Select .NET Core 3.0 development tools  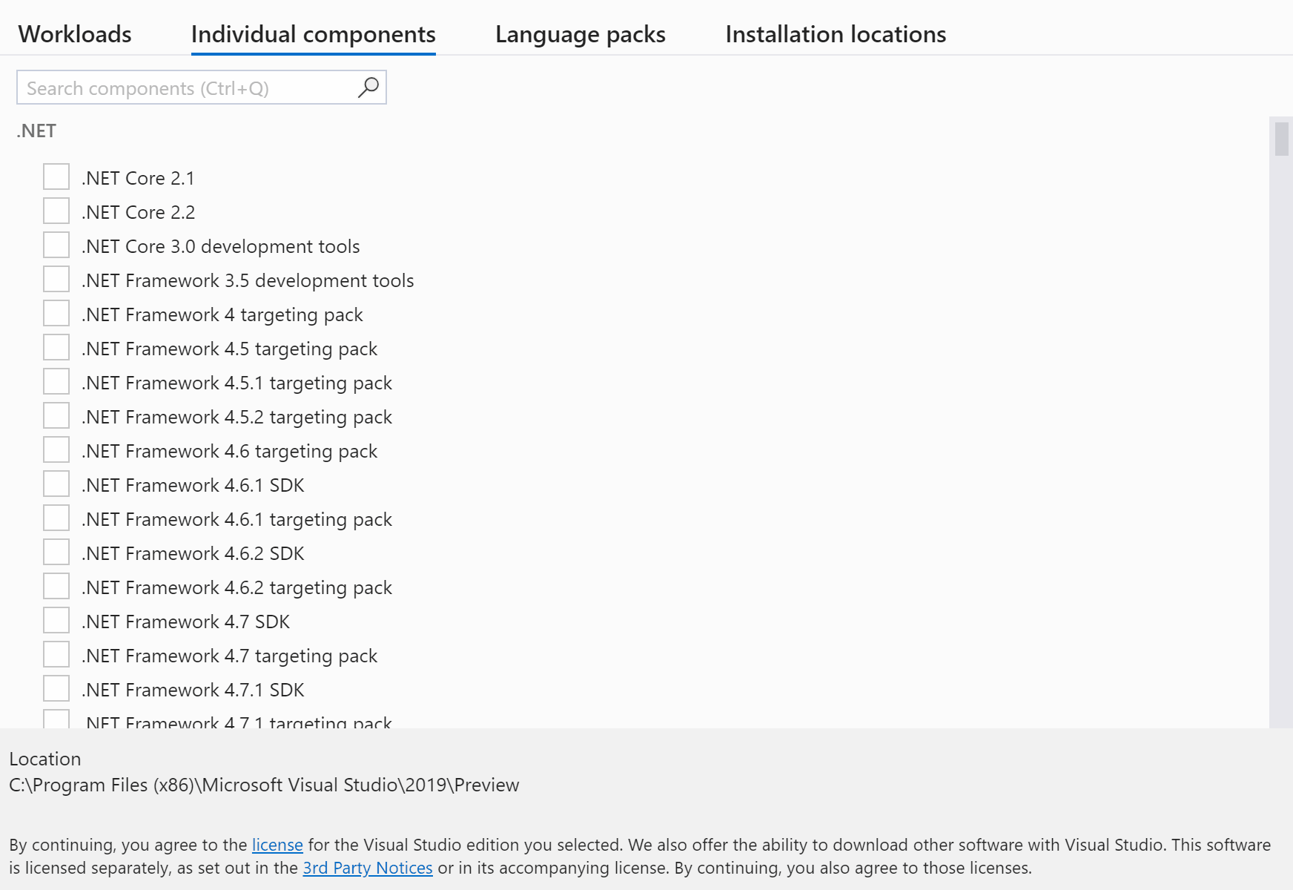(x=56, y=245)
